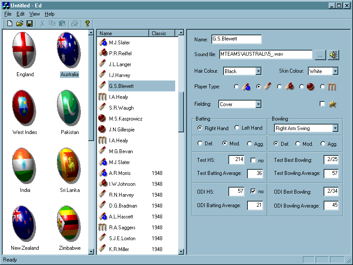Select D.G.Bradman in the player list
Screen dimensions: 353x265
[123, 206]
